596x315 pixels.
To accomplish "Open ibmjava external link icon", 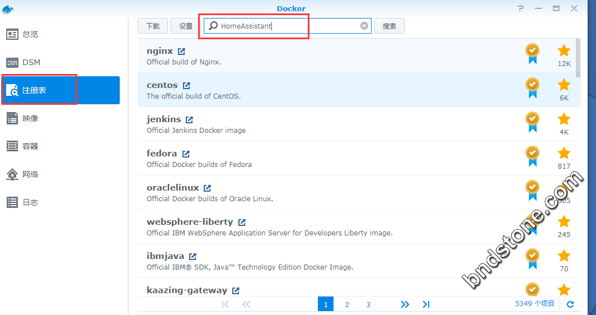I will [x=193, y=257].
